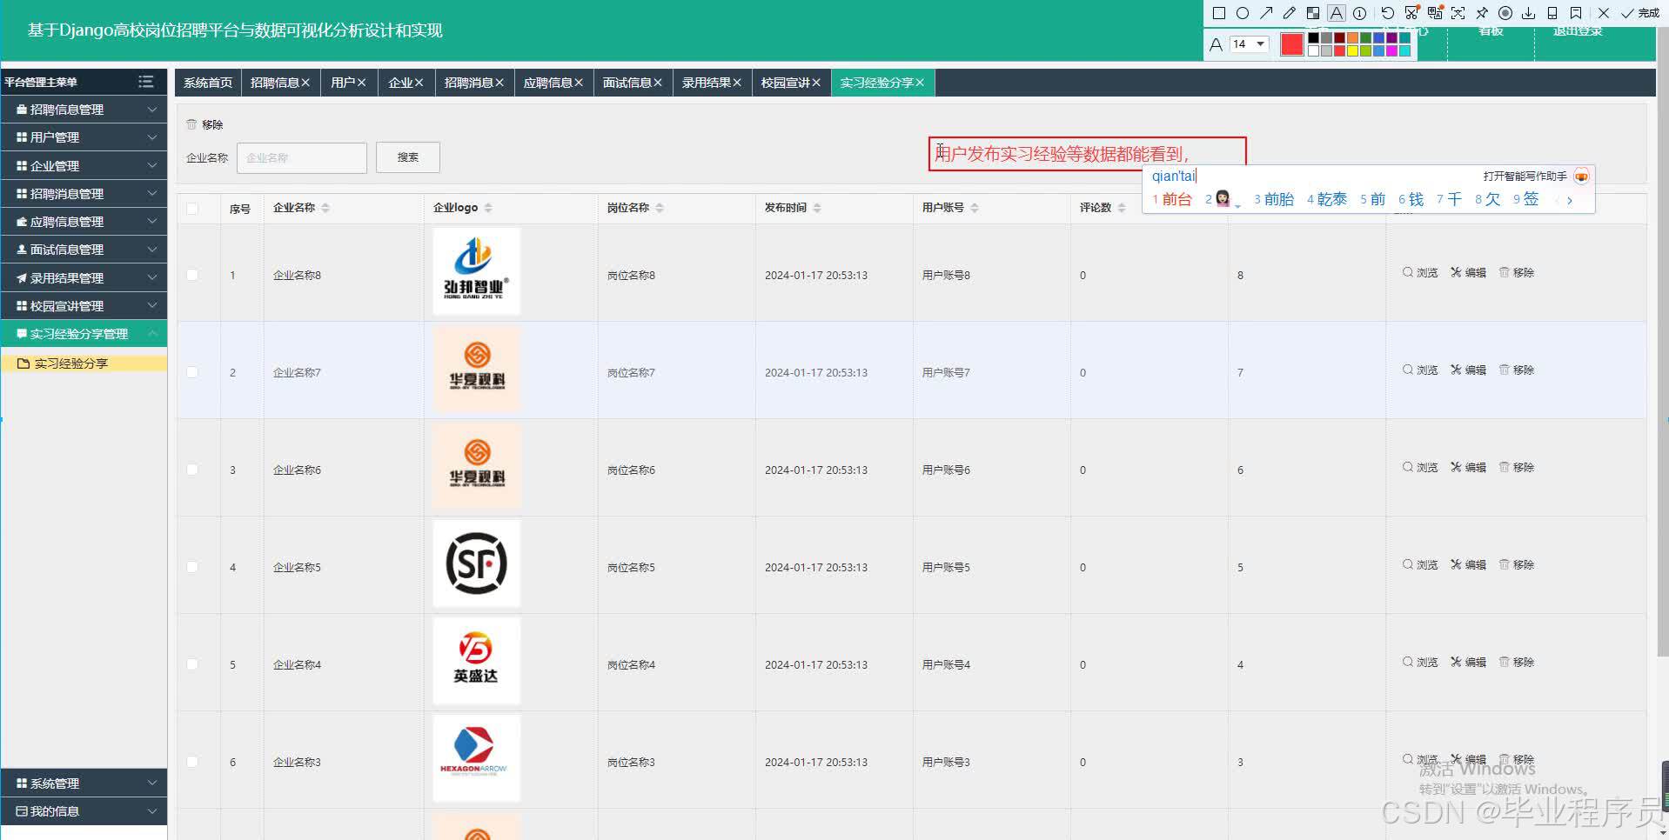Image resolution: width=1669 pixels, height=840 pixels.
Task: Click the bookmark icon in toolbar
Action: 1576,13
